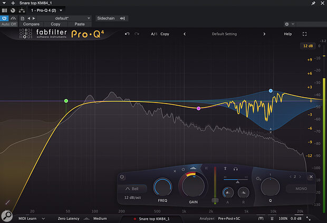327x223 pixels.
Task: Click the spectral dynamics bars icon above GAIN
Action: point(193,169)
